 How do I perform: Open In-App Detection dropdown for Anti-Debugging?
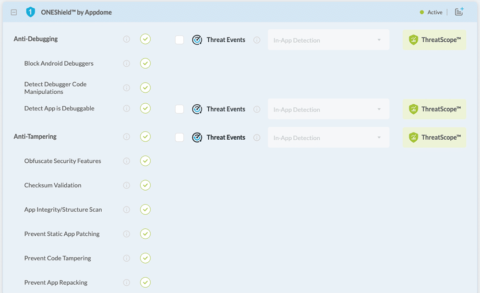[x=328, y=40]
